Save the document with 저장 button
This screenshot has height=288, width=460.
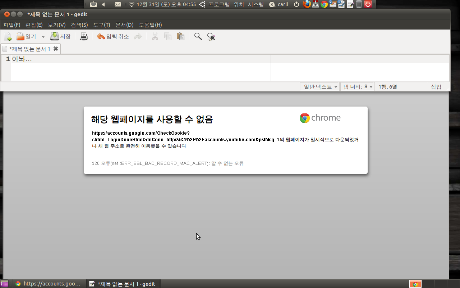(60, 36)
